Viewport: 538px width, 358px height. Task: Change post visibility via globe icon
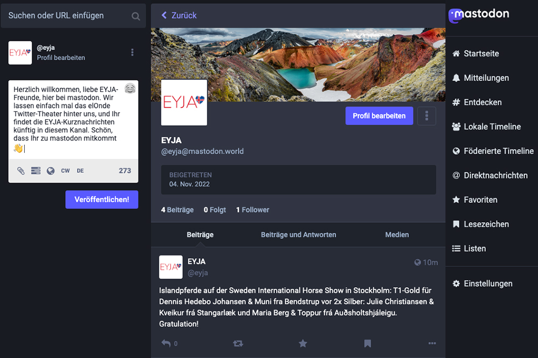pyautogui.click(x=51, y=171)
